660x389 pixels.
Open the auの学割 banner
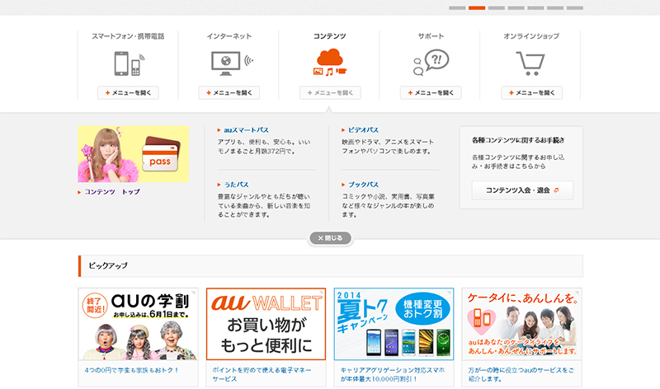coord(138,324)
